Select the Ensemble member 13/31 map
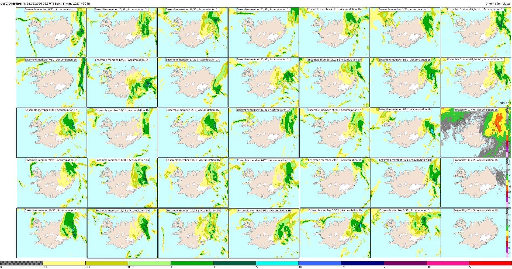The width and height of the screenshot is (512, 269). 122,133
